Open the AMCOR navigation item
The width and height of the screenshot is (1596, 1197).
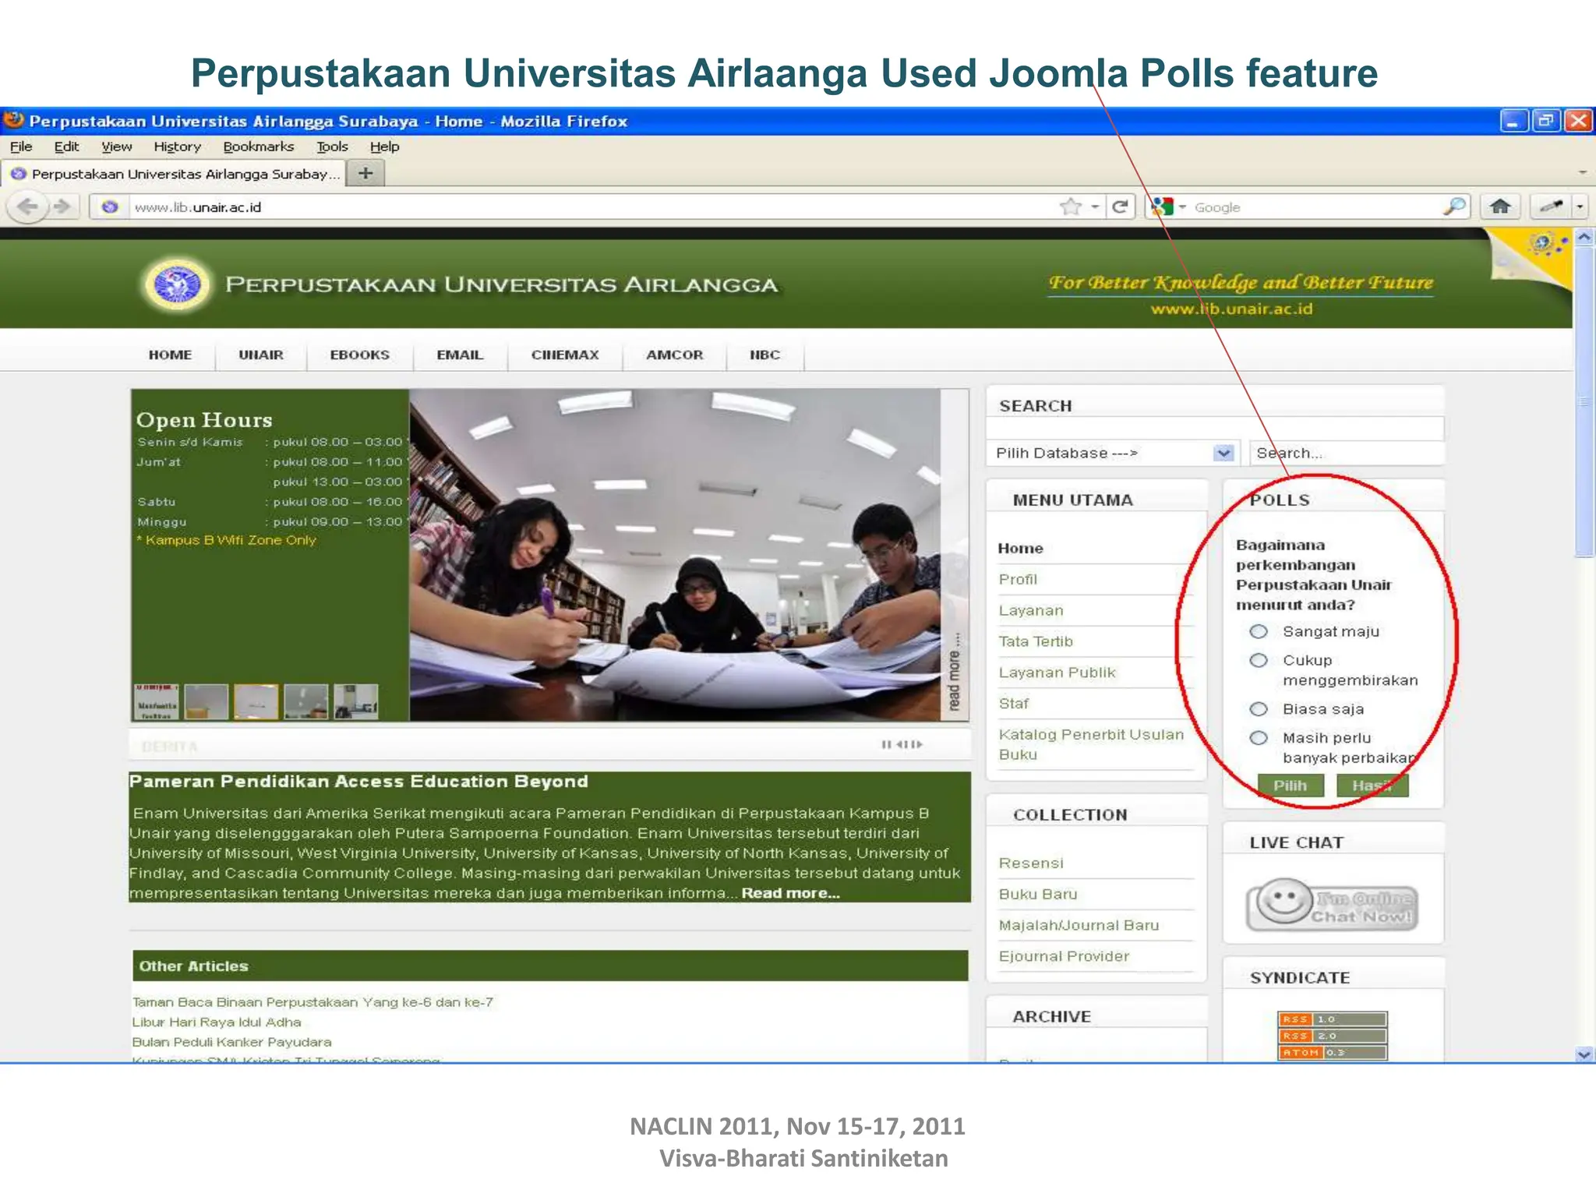674,355
